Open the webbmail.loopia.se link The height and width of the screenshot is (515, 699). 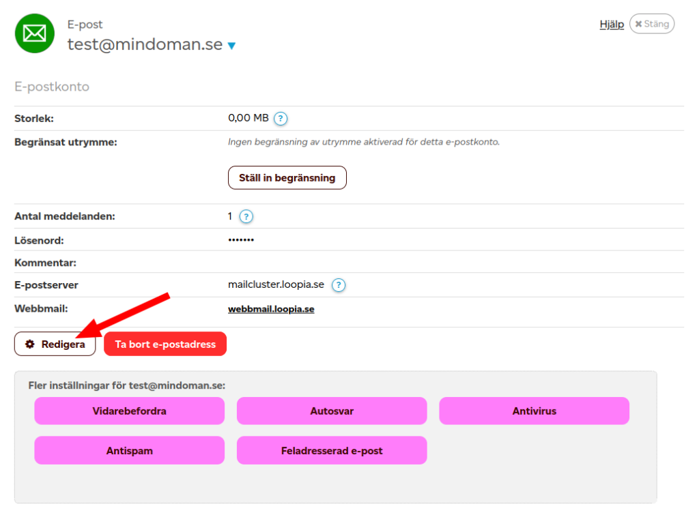(x=271, y=309)
